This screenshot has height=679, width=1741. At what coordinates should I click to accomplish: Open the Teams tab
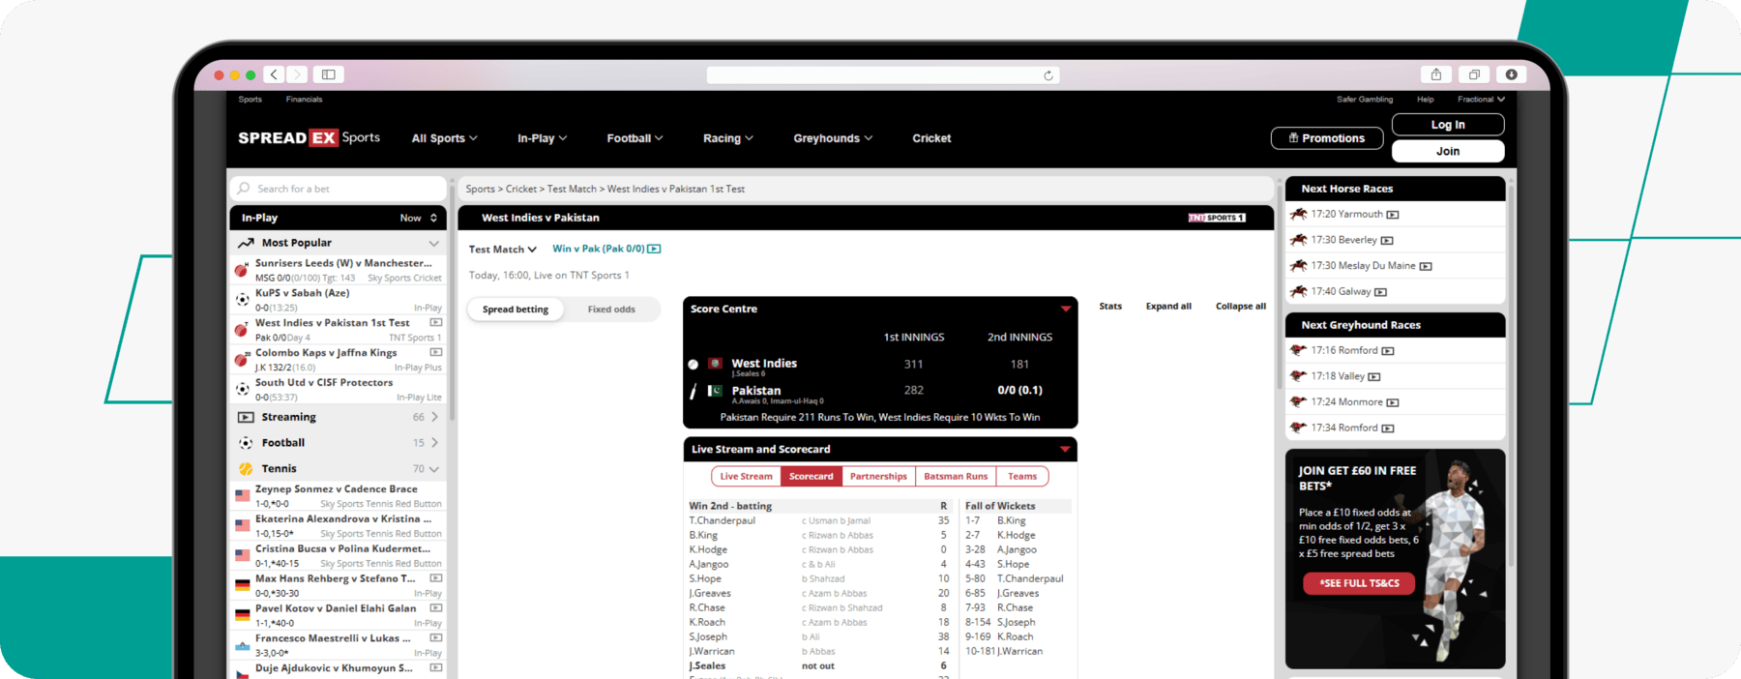[x=1022, y=477]
